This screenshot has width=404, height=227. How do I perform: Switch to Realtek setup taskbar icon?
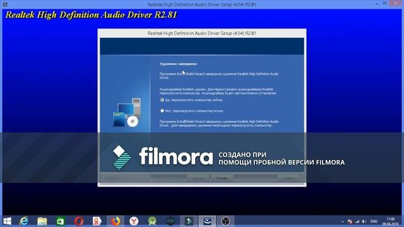coord(208,221)
